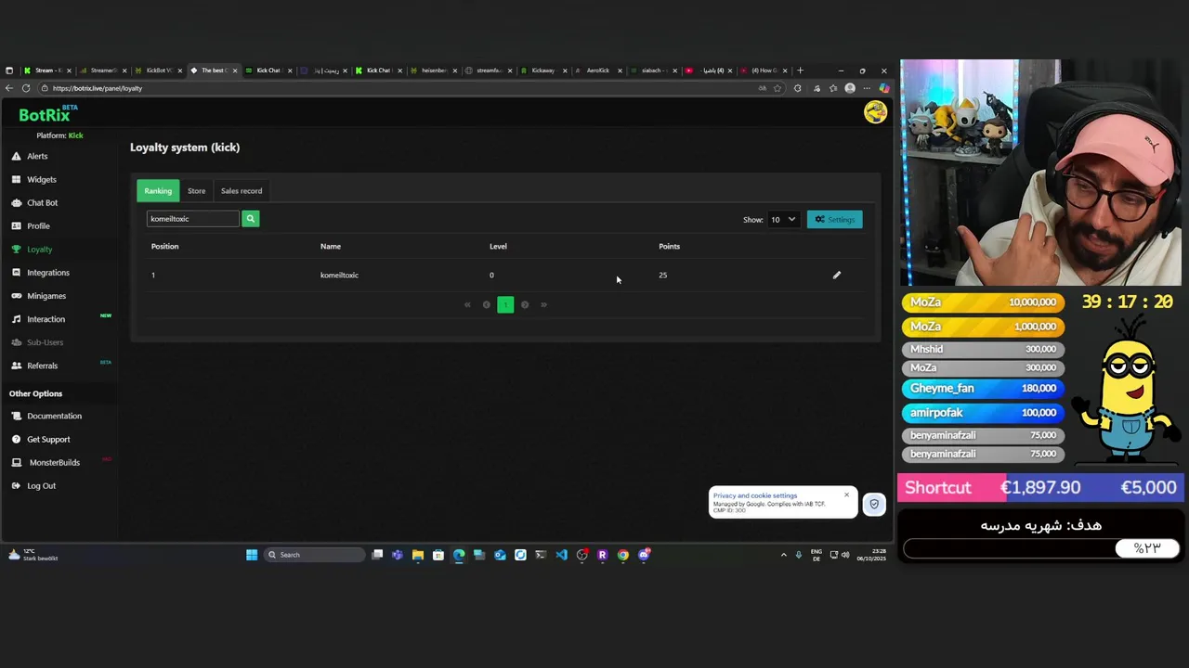This screenshot has height=668, width=1189.
Task: Click the taskbar Search box
Action: click(x=314, y=555)
